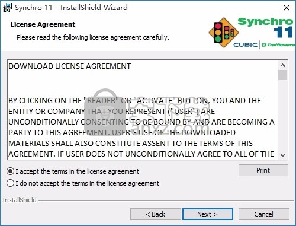
Task: Select I do not accept the terms option
Action: point(10,183)
